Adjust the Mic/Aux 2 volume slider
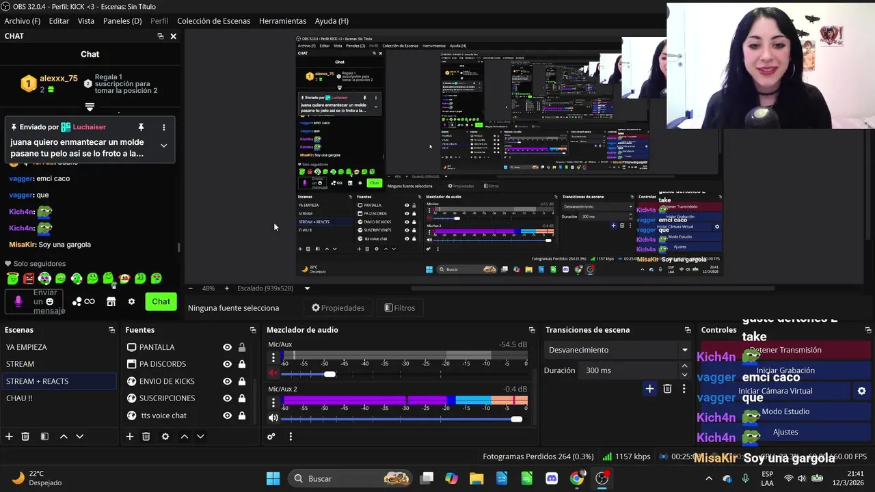Viewport: 875px width, 492px height. point(516,419)
